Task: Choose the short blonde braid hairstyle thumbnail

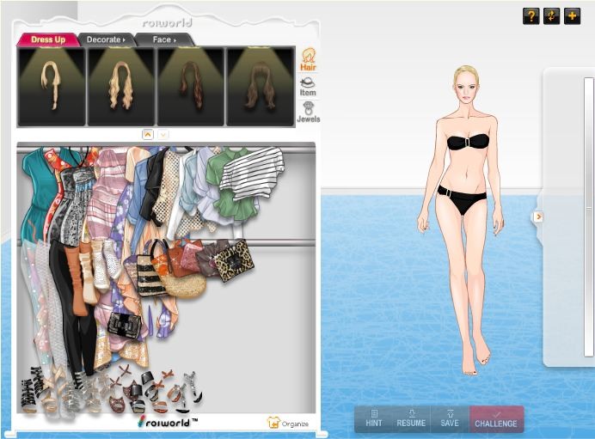Action: pos(52,86)
